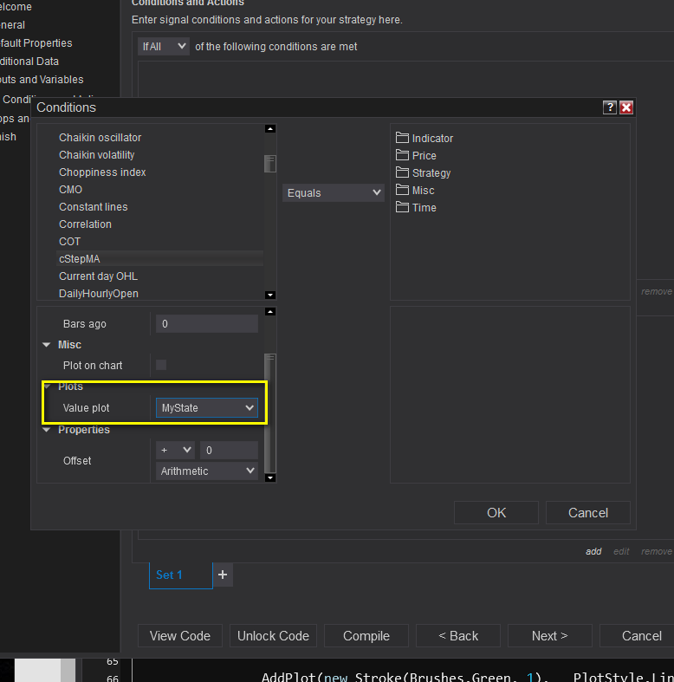Click the add condition link

tap(593, 551)
